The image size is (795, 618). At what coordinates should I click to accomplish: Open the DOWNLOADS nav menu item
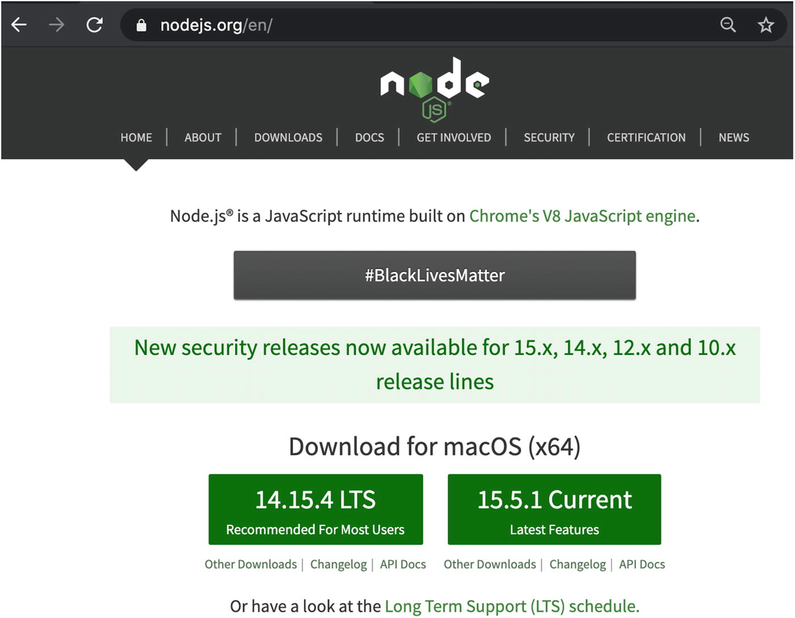[x=288, y=137]
